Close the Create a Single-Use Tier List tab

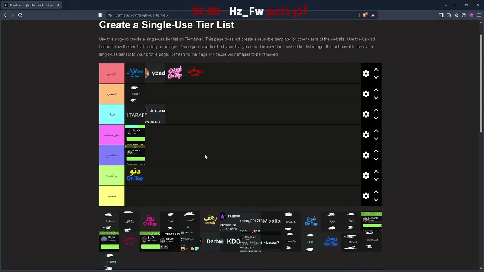pos(57,5)
